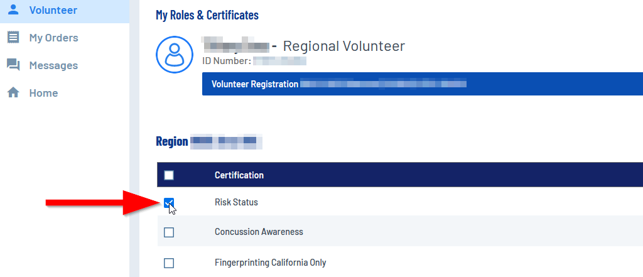
Task: Enable the Fingerprinting California Only checkbox
Action: 169,263
